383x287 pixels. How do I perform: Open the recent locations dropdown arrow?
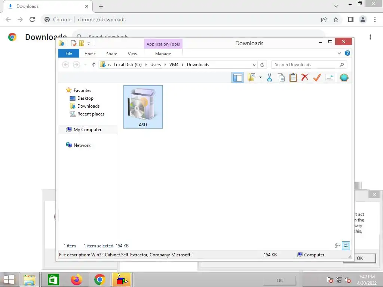pyautogui.click(x=85, y=65)
